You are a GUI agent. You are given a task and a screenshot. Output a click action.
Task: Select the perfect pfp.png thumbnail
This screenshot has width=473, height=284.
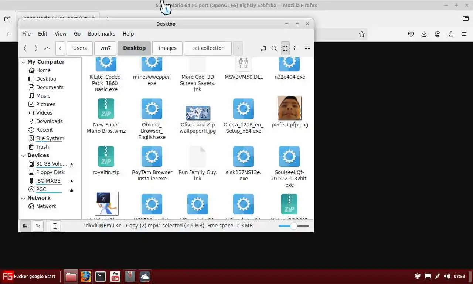point(290,108)
